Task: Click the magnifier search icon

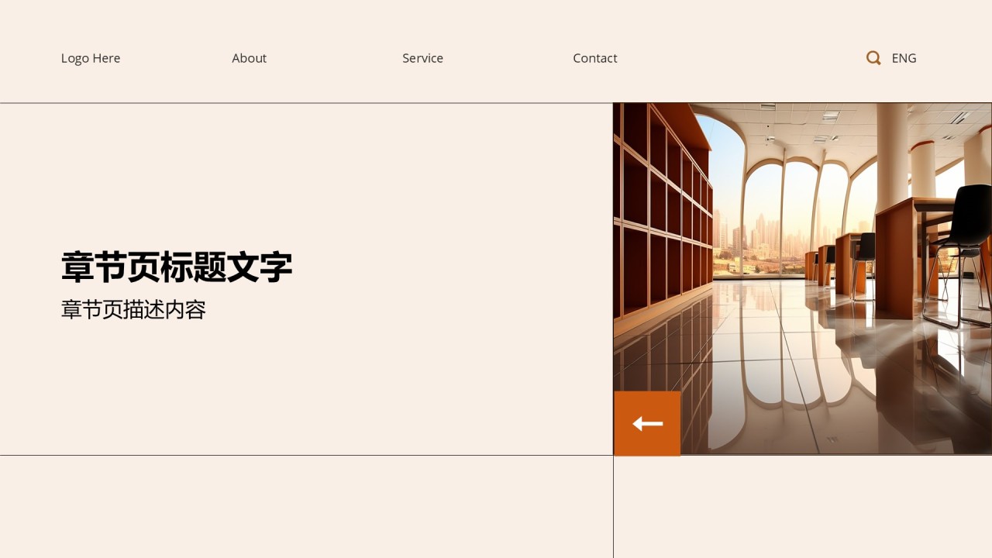Action: 873,58
